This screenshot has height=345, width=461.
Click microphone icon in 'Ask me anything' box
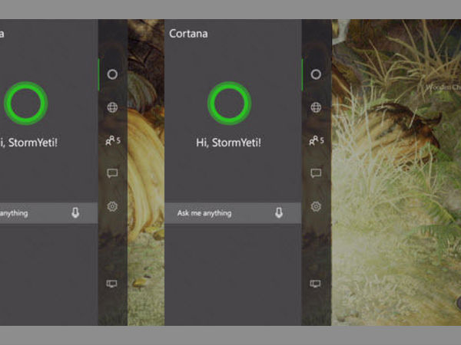(279, 213)
